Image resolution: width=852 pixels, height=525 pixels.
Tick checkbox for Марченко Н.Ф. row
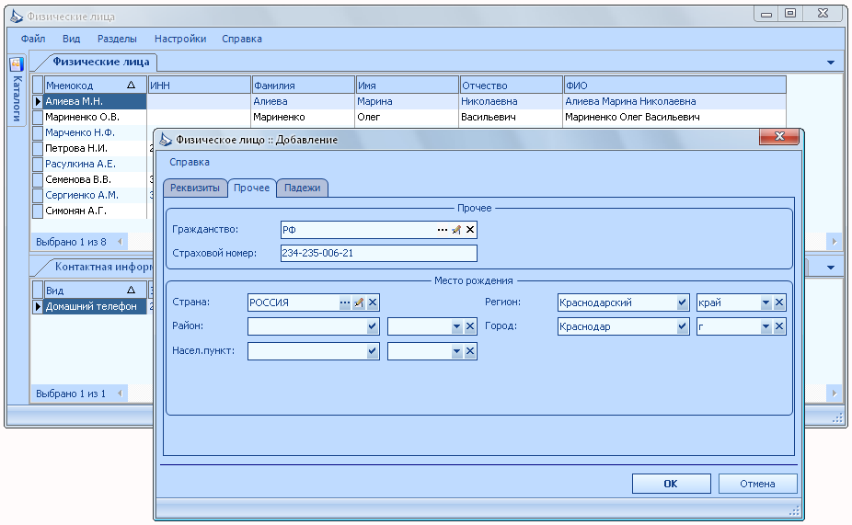coord(38,132)
